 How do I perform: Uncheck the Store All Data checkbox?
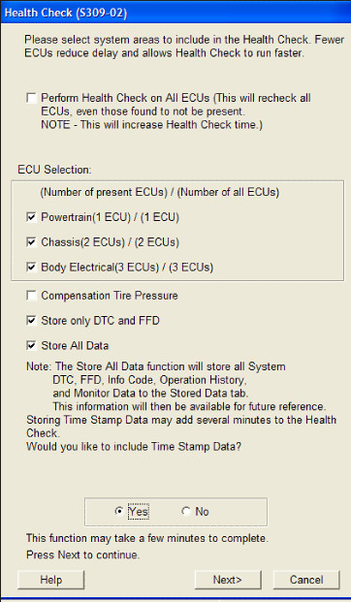31,345
